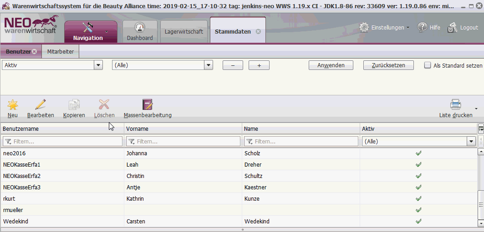Select the 'NEOKasseErfa3' username cell

[62, 187]
